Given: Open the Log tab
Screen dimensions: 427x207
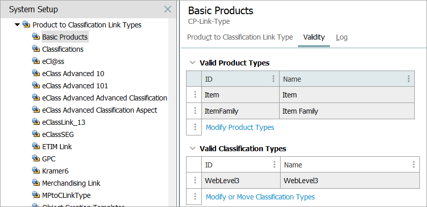Looking at the screenshot, I should pos(342,37).
